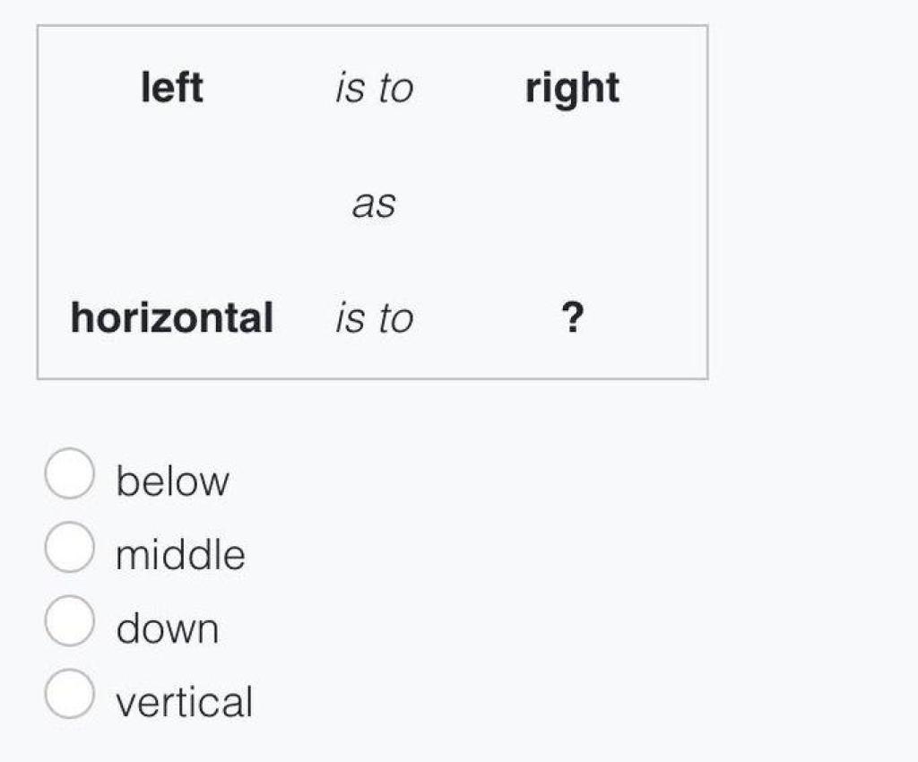The width and height of the screenshot is (918, 762).
Task: Choose the "down" radio option
Action: click(69, 620)
